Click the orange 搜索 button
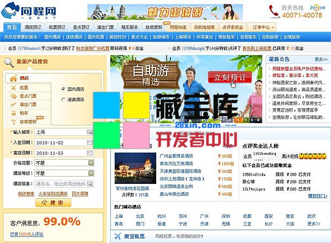This screenshot has width=331, height=243. pos(52,203)
